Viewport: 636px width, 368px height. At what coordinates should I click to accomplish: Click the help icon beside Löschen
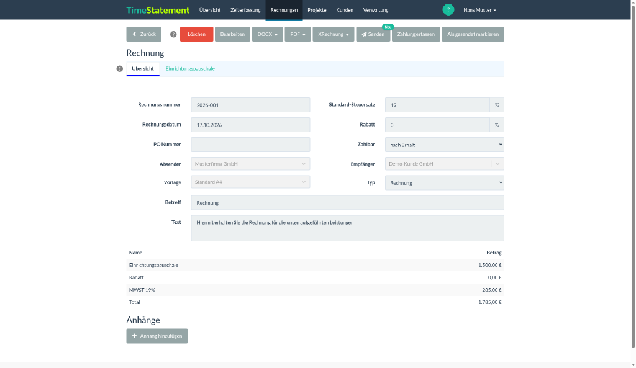click(x=173, y=35)
